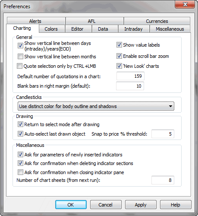
Task: Edit default number of quotations field
Action: [130, 76]
